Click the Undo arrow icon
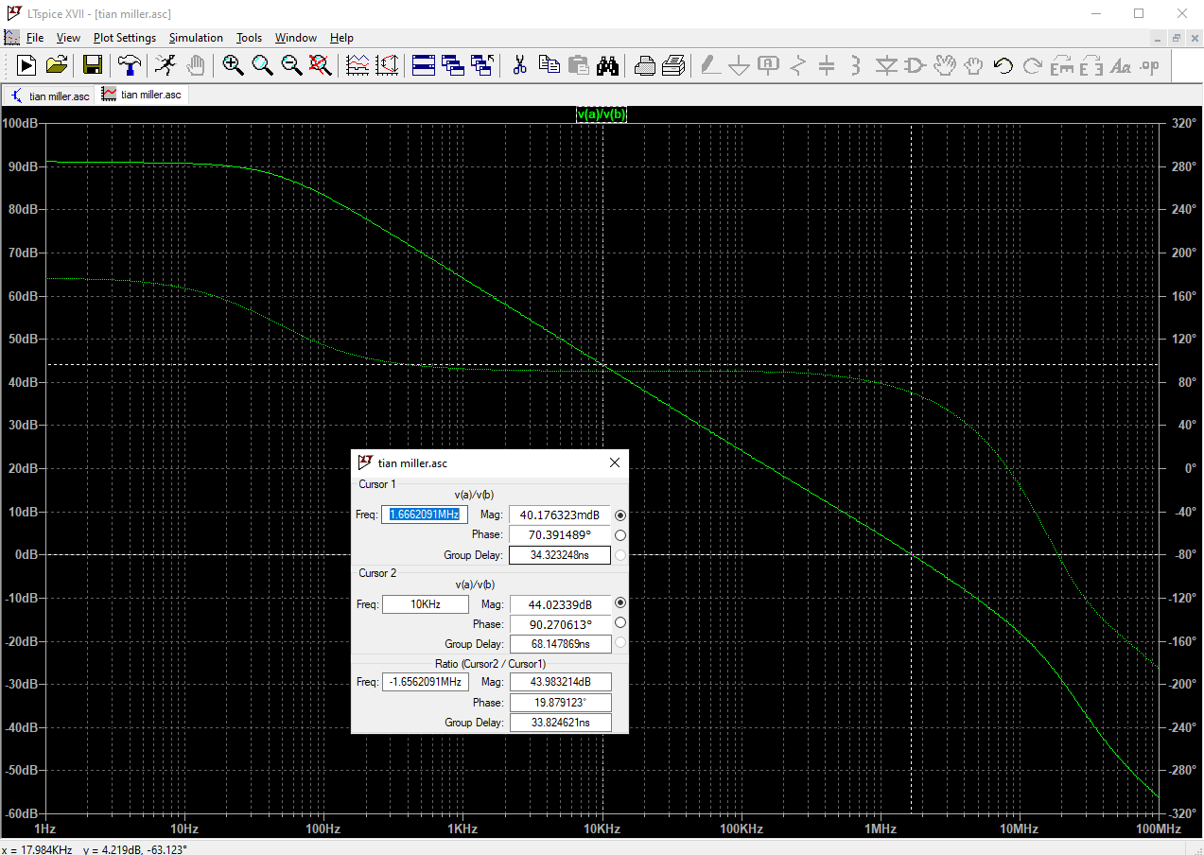 click(1003, 65)
